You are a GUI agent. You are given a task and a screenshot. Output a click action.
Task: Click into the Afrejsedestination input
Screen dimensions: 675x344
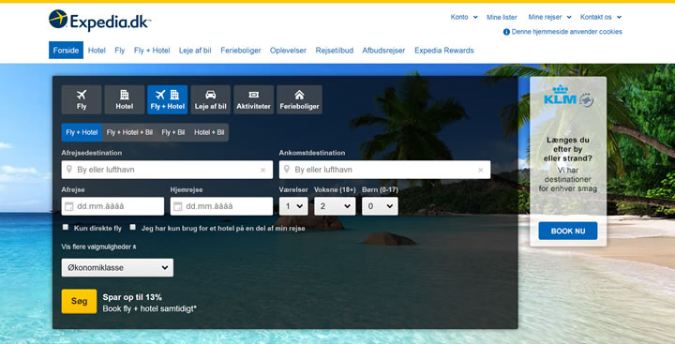[x=167, y=170]
